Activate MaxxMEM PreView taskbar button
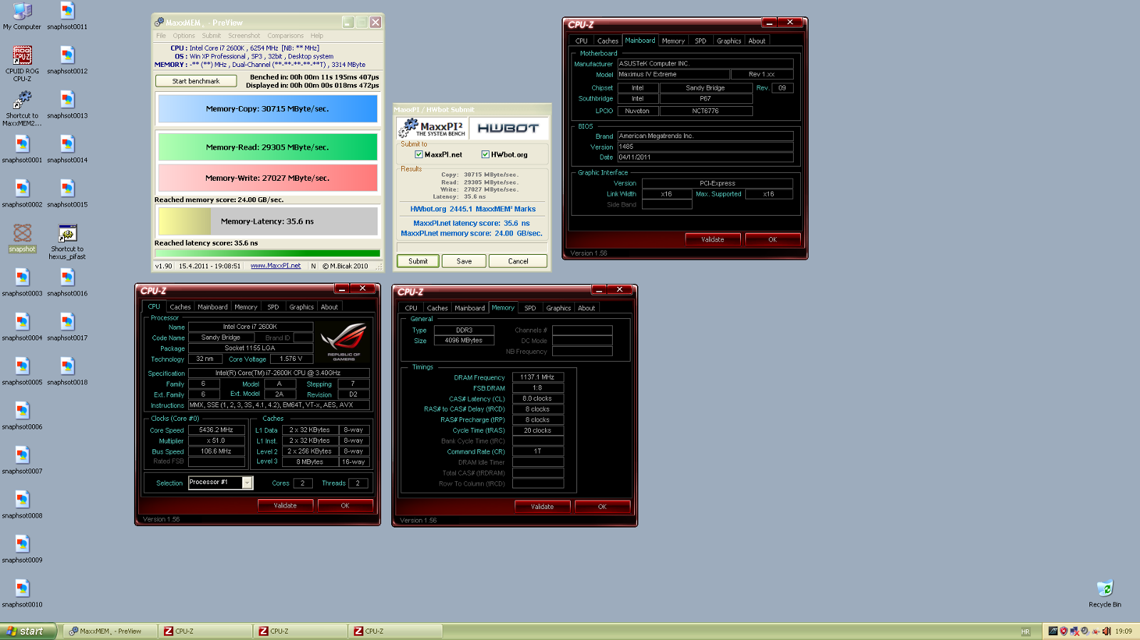Image resolution: width=1140 pixels, height=640 pixels. 110,631
